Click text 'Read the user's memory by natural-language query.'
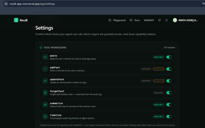This screenshot has height=128, width=205. click(x=73, y=59)
